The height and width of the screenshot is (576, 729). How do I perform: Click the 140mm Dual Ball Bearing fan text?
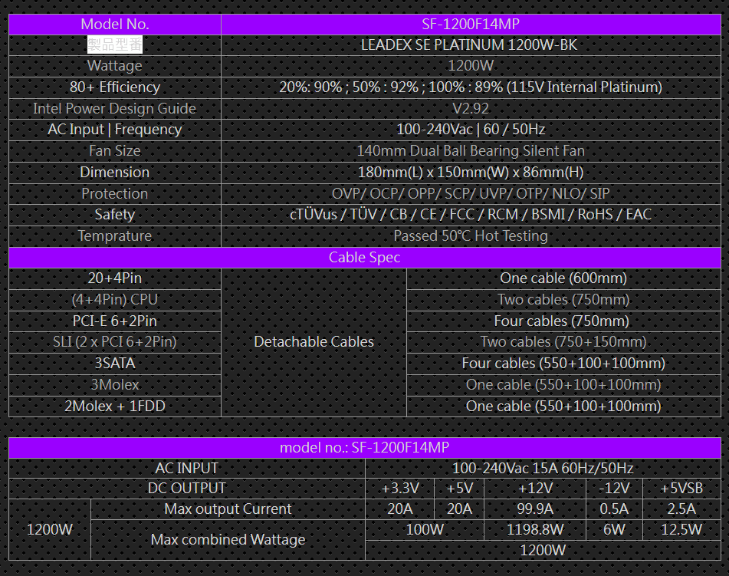tap(470, 150)
